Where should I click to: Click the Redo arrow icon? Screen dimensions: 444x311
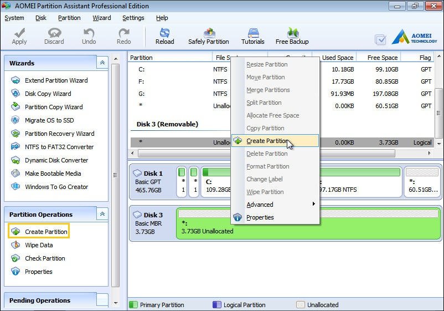[124, 33]
